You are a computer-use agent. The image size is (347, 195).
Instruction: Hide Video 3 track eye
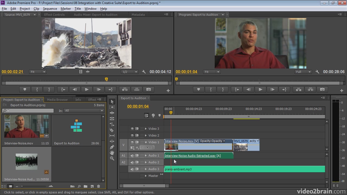[132, 129]
